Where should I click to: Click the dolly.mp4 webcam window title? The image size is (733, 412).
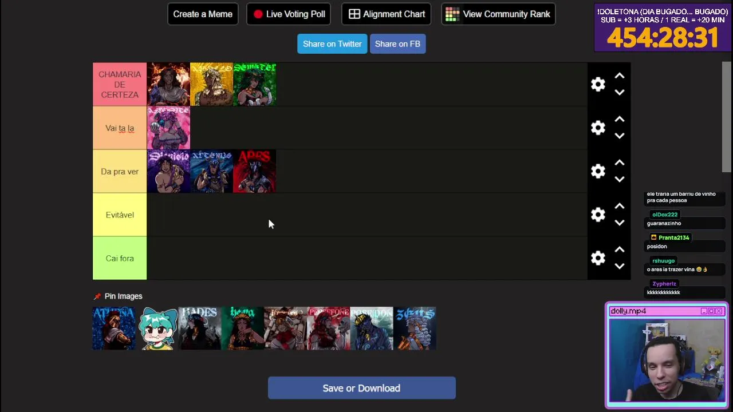point(628,311)
